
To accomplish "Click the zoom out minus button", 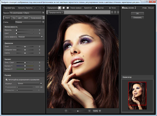I will pyautogui.click(x=66, y=111).
